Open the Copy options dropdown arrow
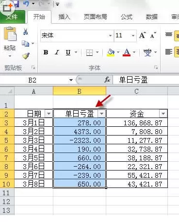Viewport: 179px width, 222px height. point(33,43)
